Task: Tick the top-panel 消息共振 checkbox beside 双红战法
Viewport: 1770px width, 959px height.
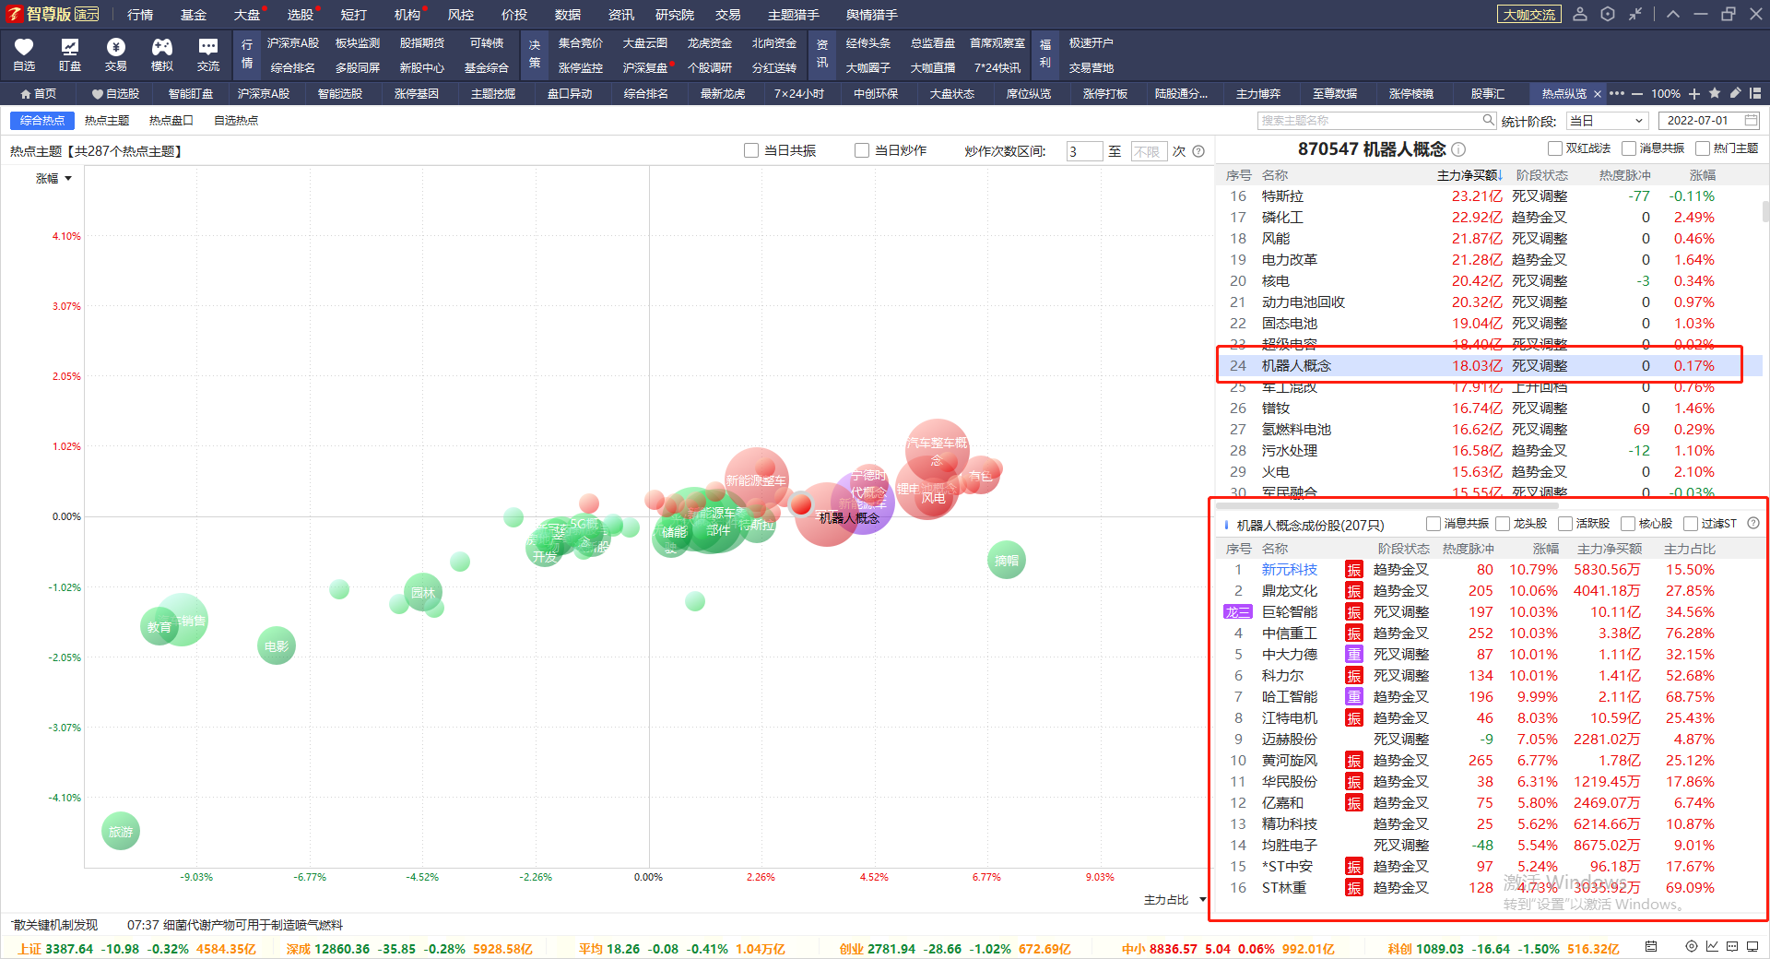Action: click(1628, 148)
